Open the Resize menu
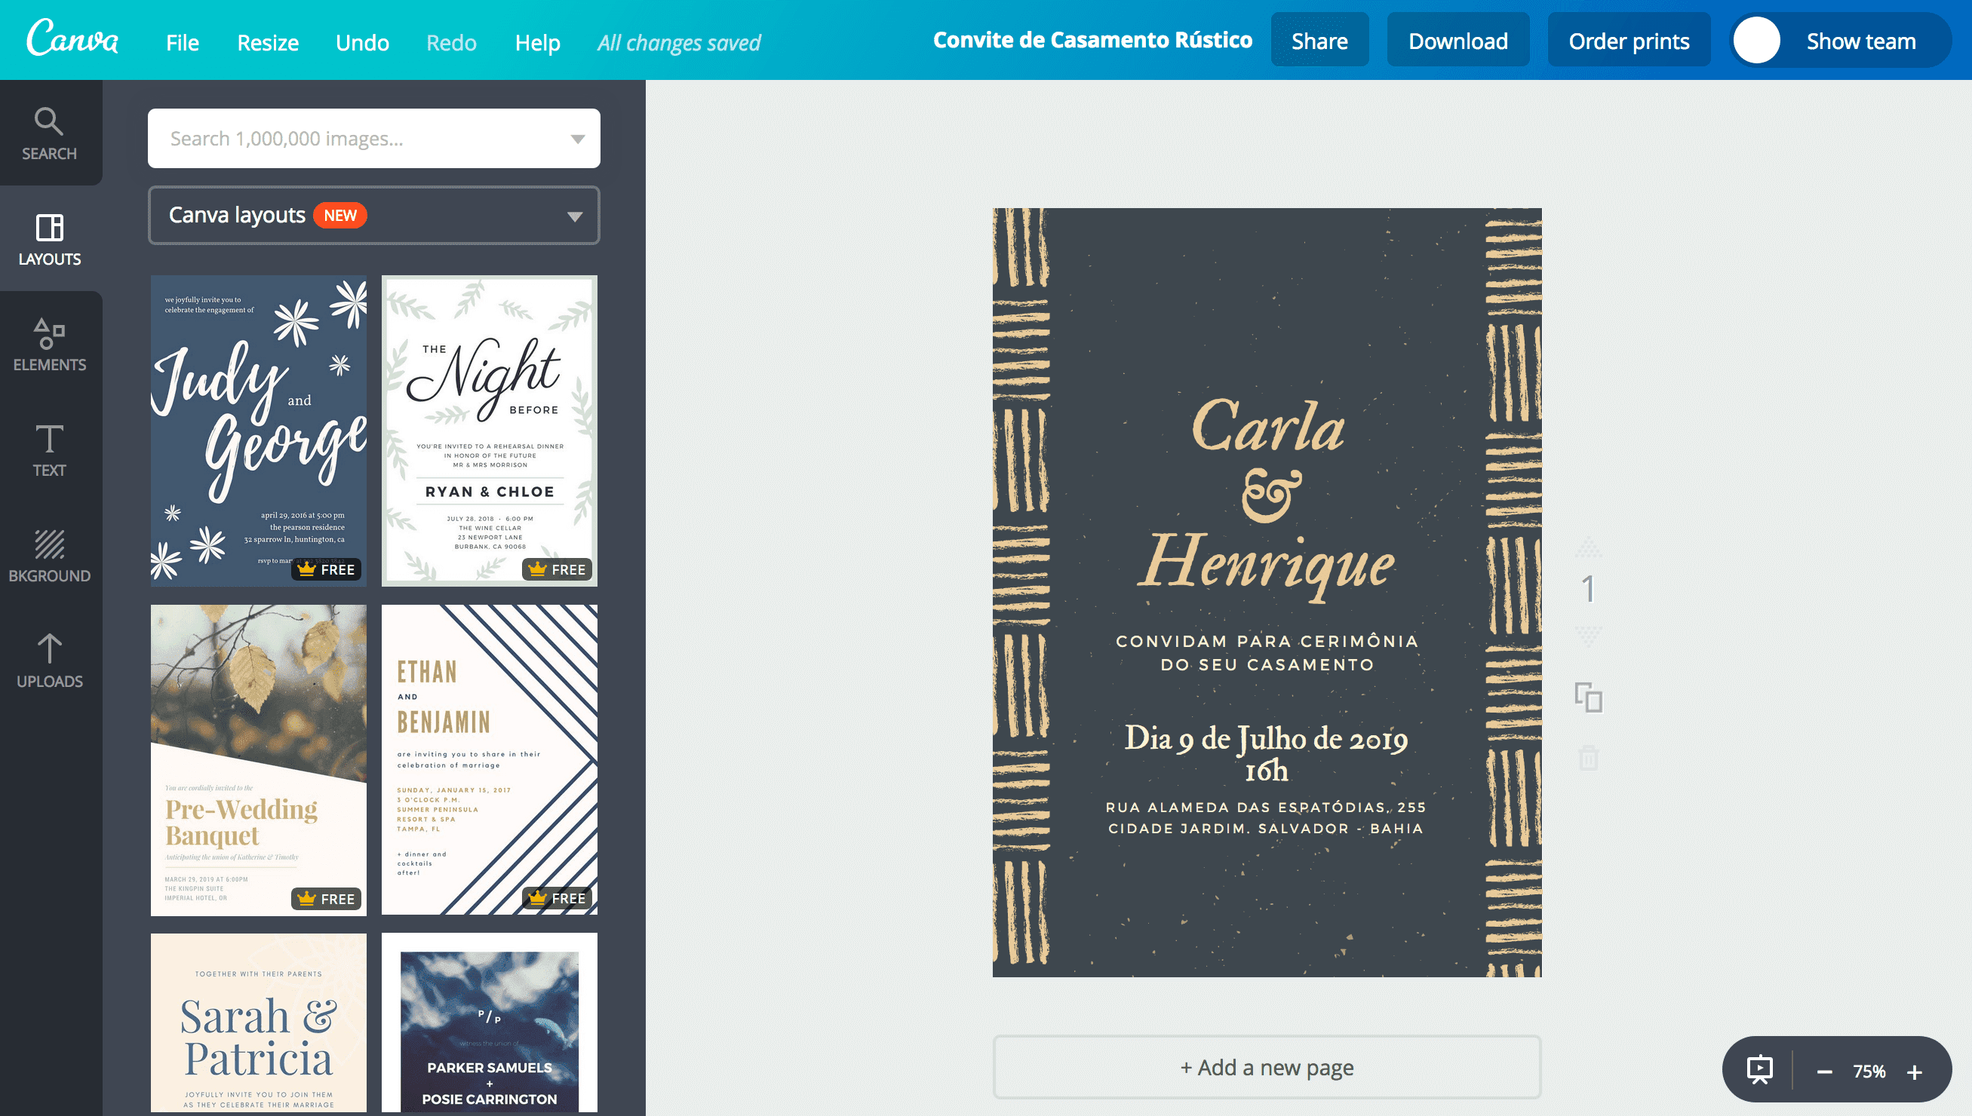This screenshot has width=1972, height=1116. (268, 42)
